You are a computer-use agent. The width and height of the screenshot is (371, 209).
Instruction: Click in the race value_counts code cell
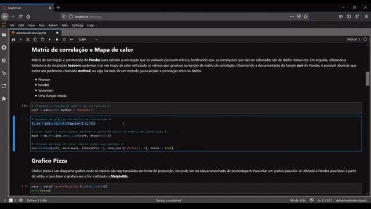(196, 188)
